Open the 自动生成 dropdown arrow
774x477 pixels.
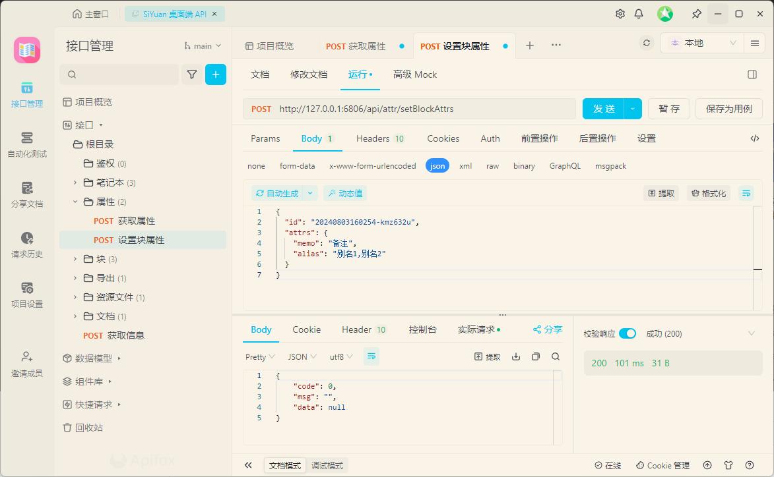coord(310,193)
